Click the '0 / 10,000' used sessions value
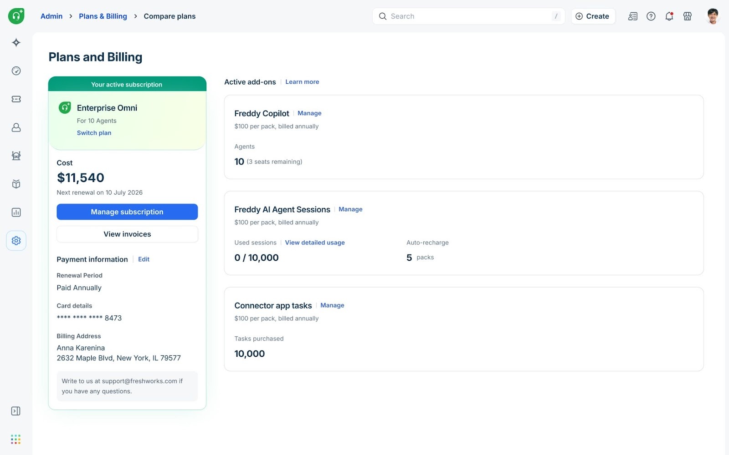 (x=257, y=258)
